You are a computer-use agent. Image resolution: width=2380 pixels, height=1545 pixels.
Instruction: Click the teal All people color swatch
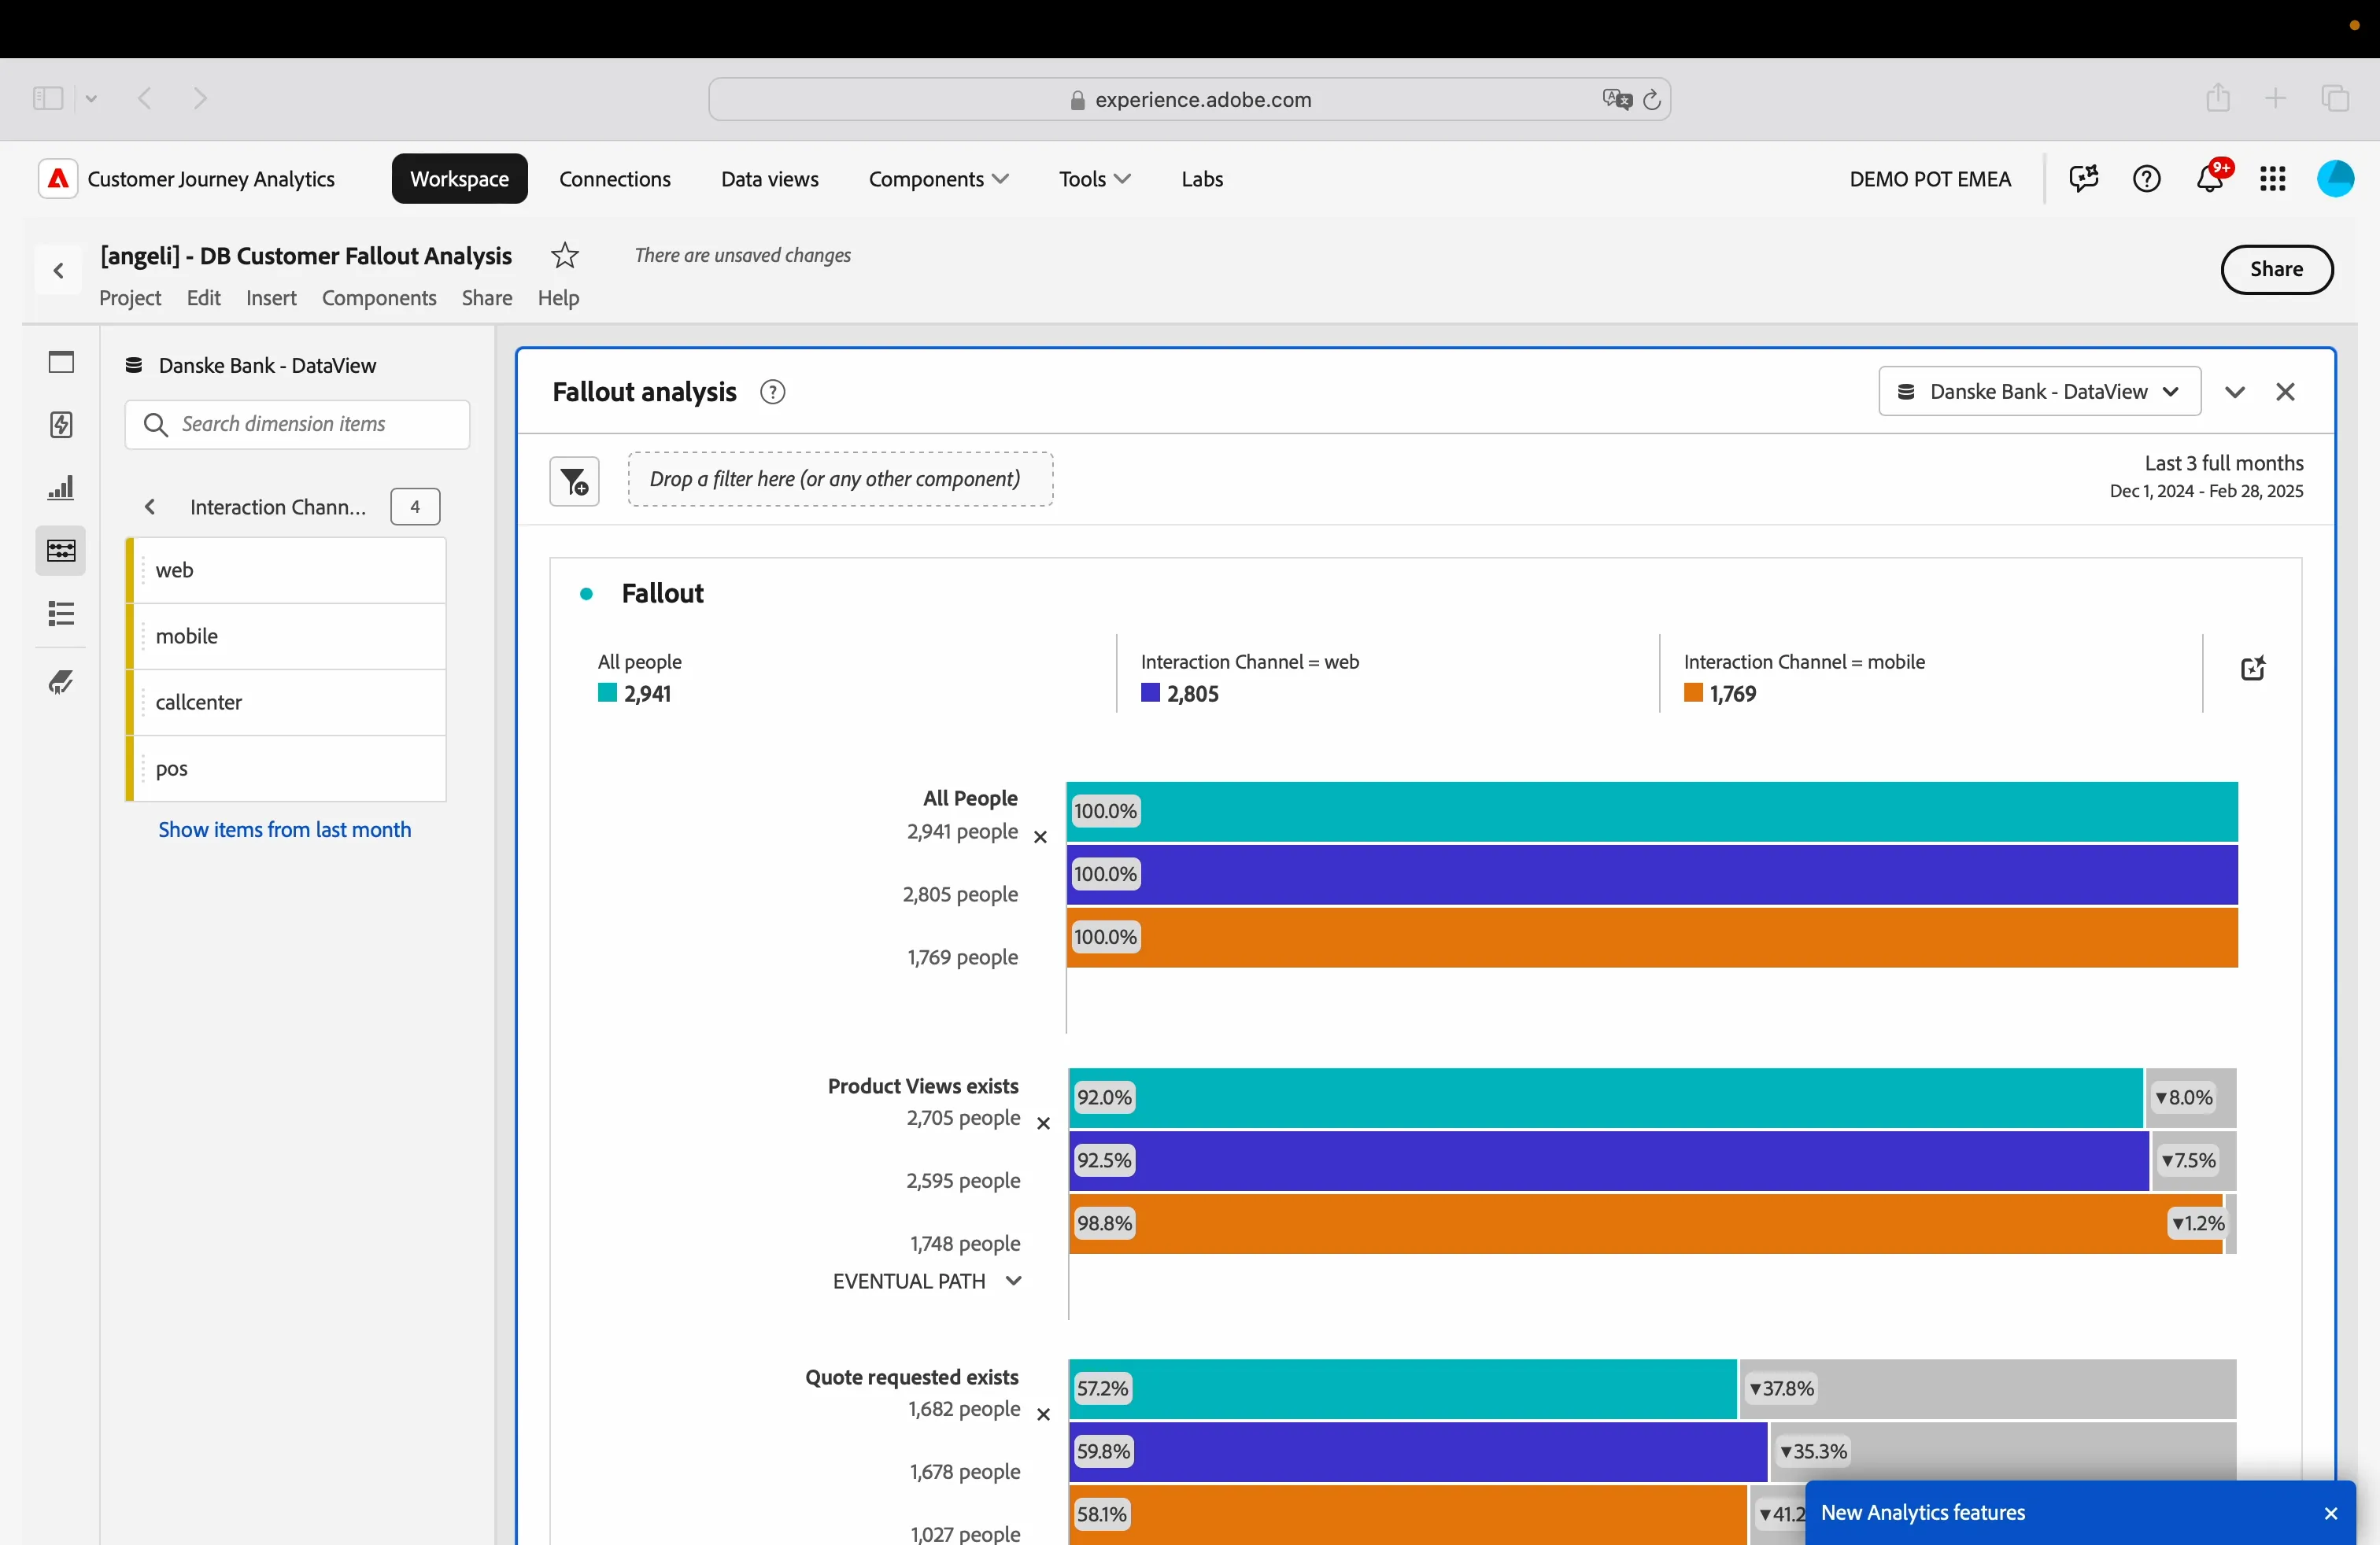coord(607,692)
